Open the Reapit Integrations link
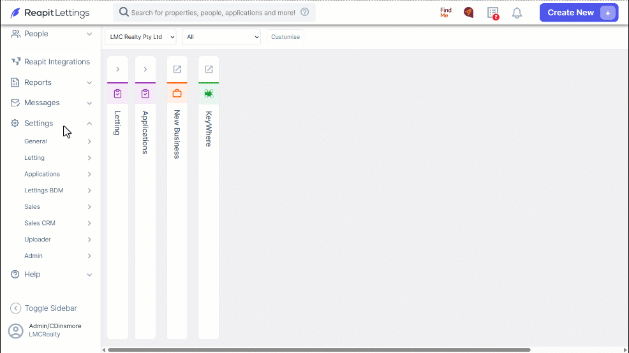Screen dimensions: 629x353 tap(57, 62)
